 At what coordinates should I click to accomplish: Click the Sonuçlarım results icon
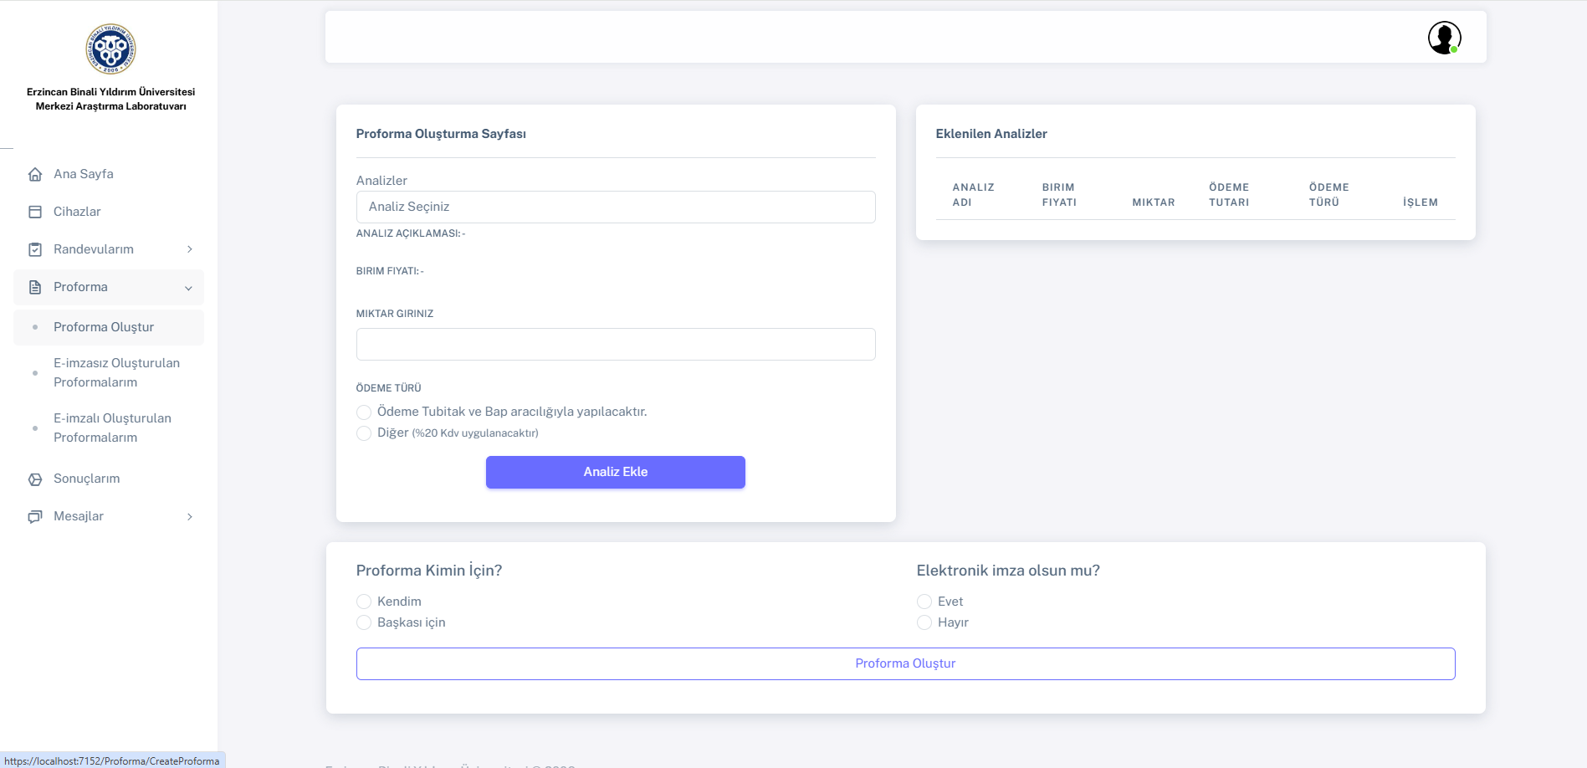[x=35, y=479]
